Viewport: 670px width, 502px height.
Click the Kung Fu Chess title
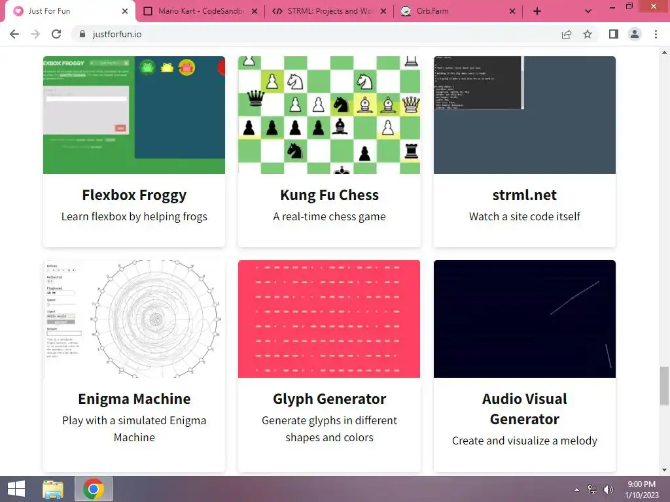point(330,195)
